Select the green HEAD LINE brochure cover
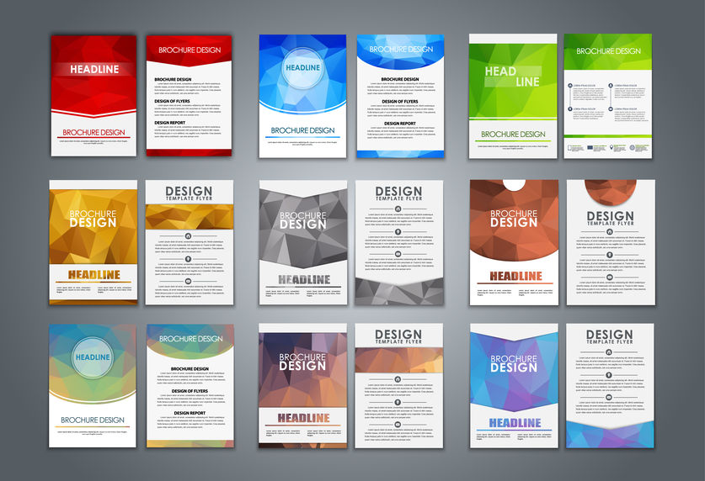This screenshot has height=481, width=705. pyautogui.click(x=513, y=95)
